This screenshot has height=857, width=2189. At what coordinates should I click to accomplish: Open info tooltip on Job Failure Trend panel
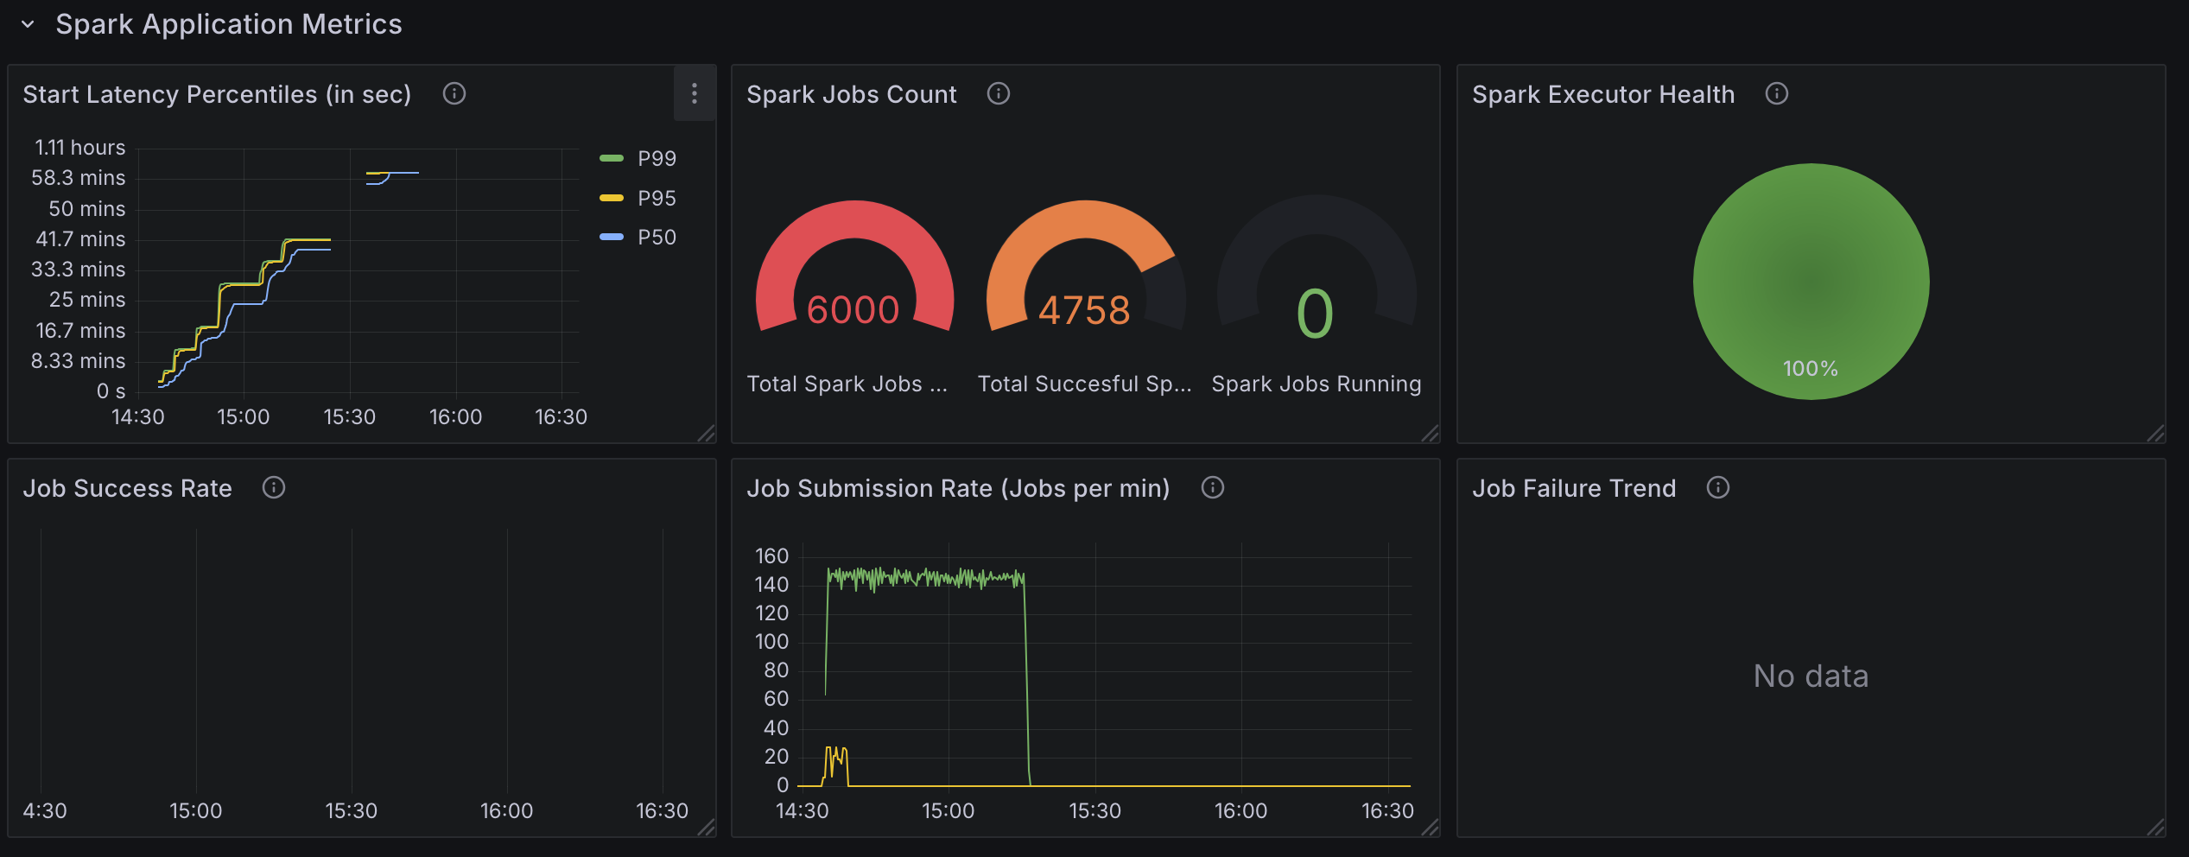(x=1717, y=488)
